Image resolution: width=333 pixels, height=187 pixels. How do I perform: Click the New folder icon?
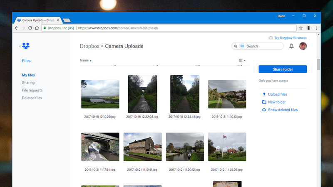[x=264, y=102]
